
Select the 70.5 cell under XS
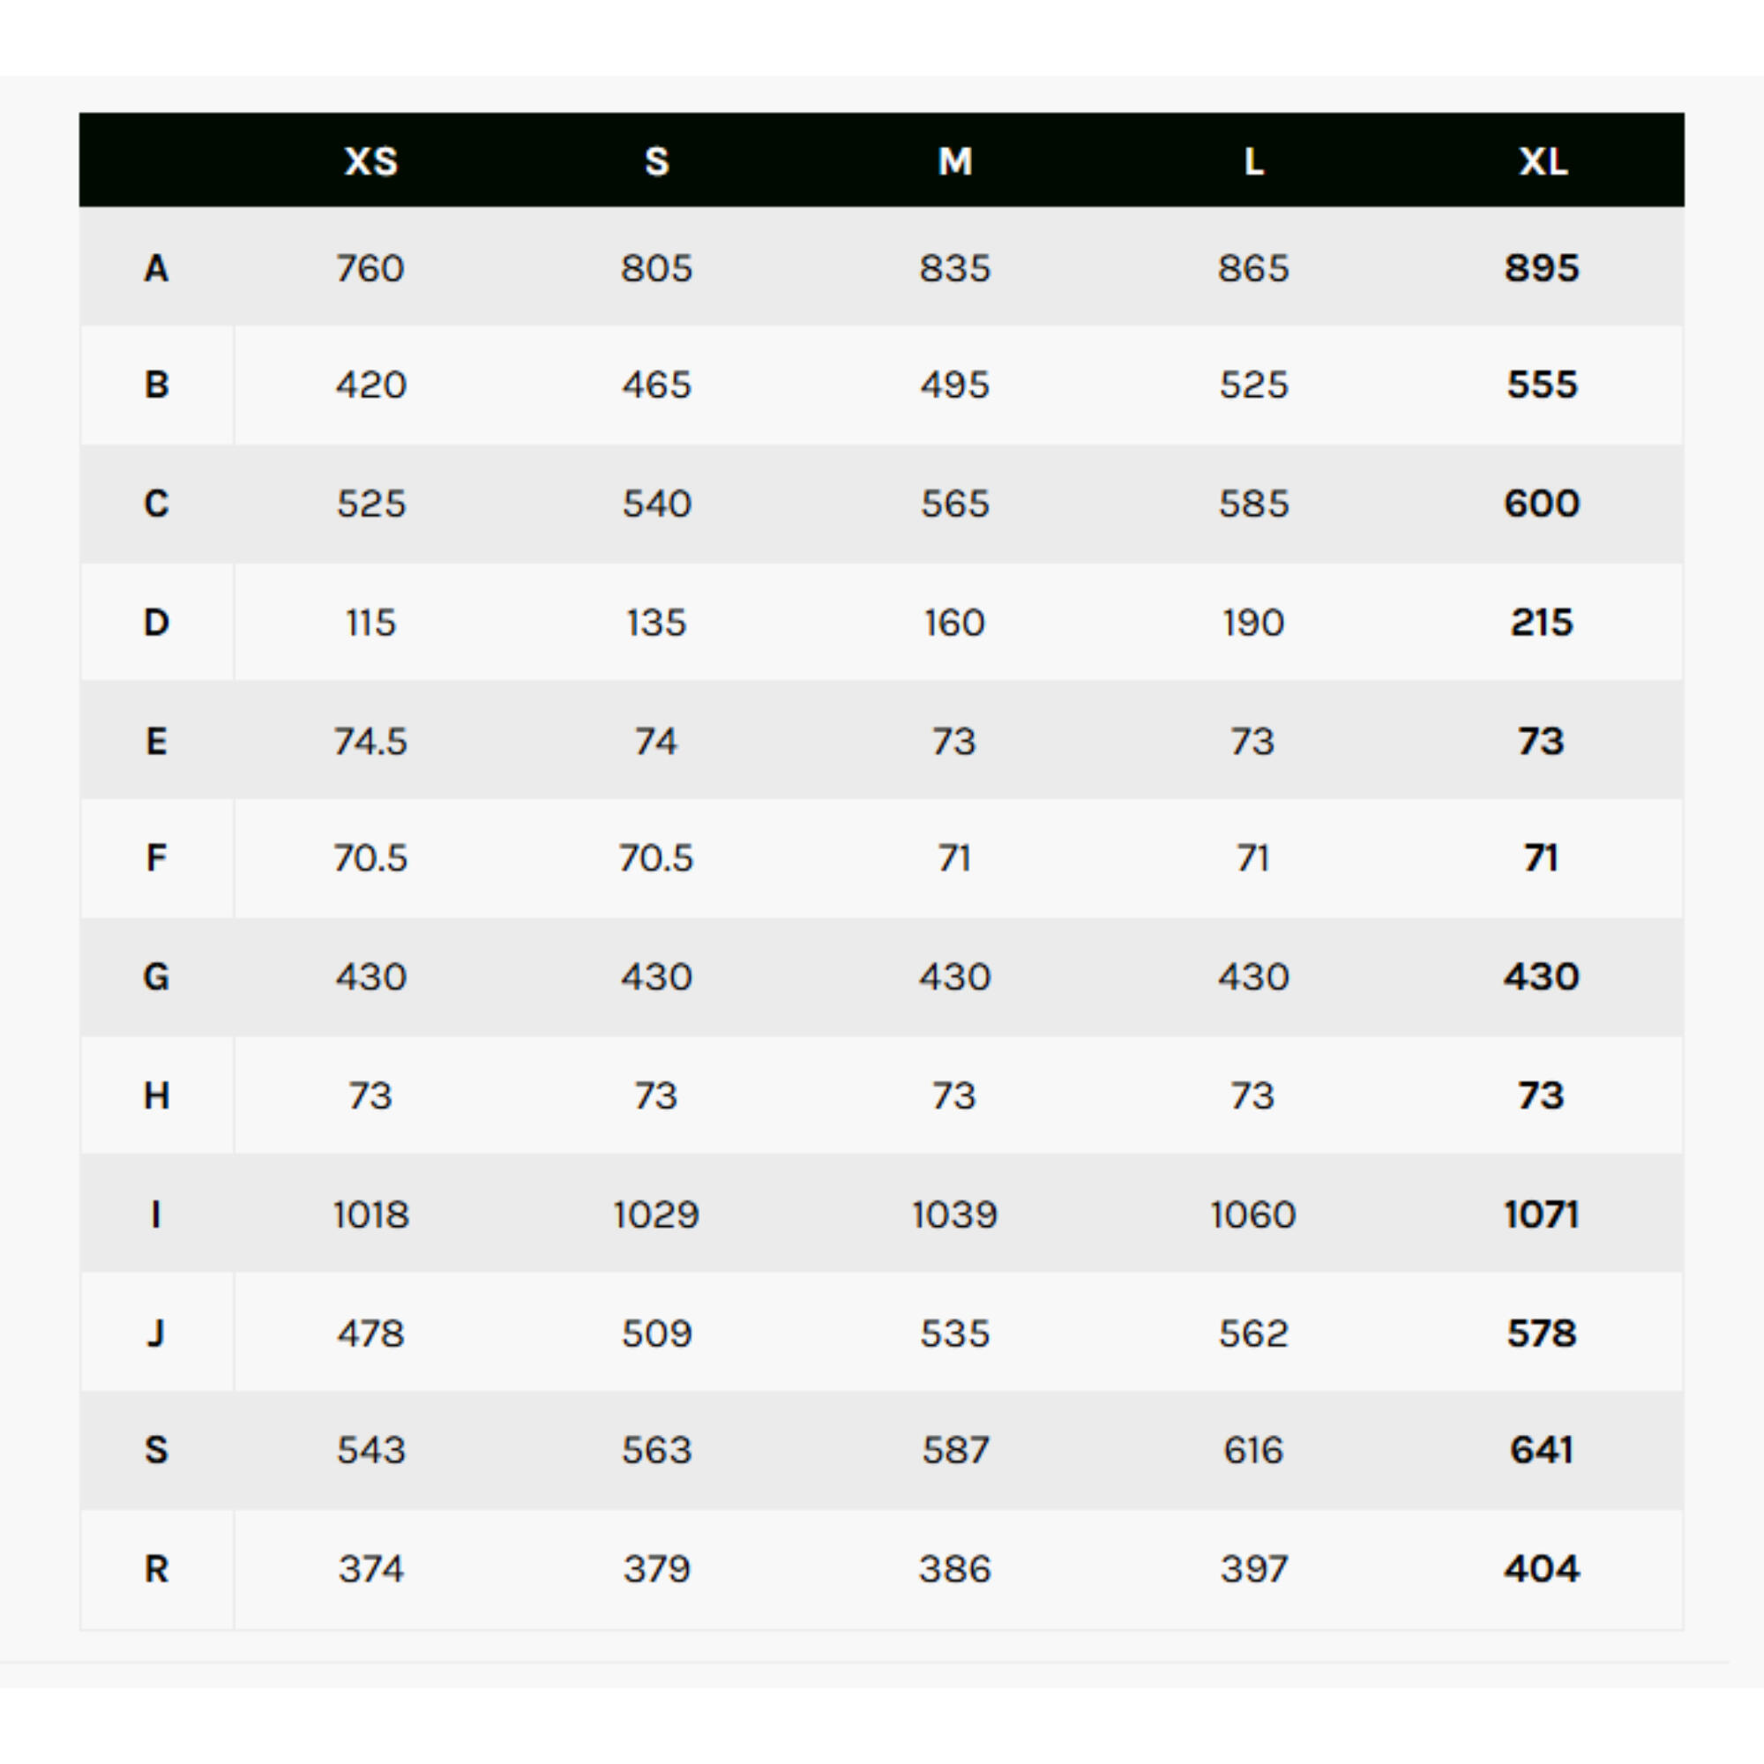(x=370, y=858)
